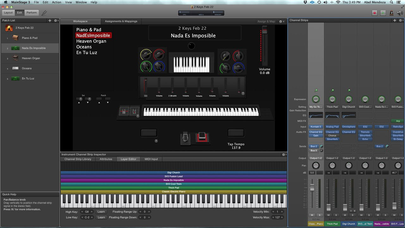This screenshot has height=228, width=405.
Task: Open the Omnisphere instrument slot
Action: (x=349, y=127)
